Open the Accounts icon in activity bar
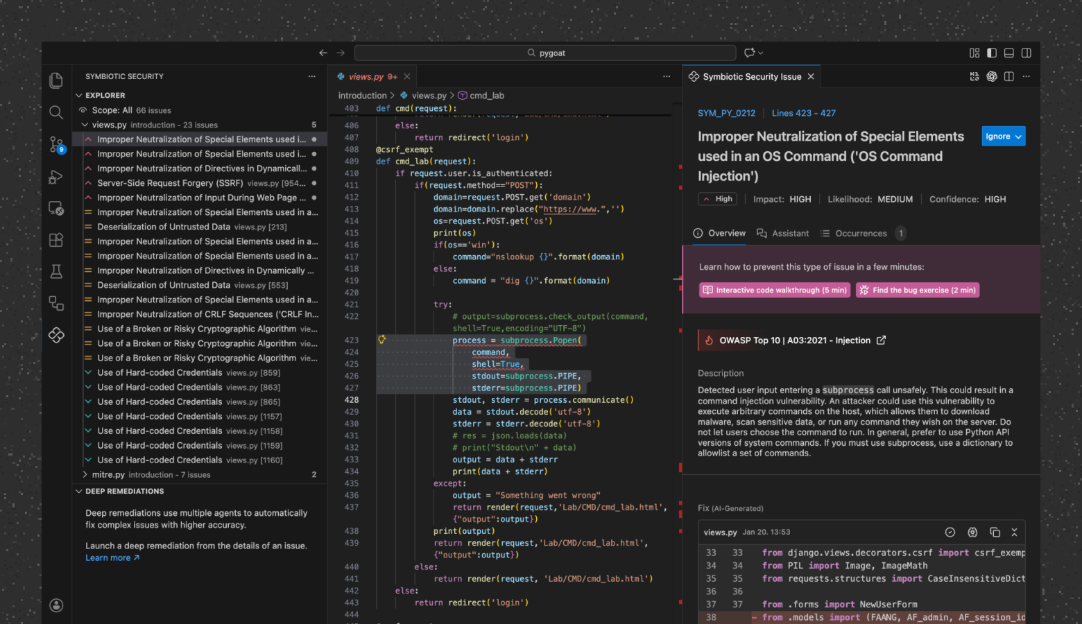Viewport: 1082px width, 624px height. coord(56,605)
